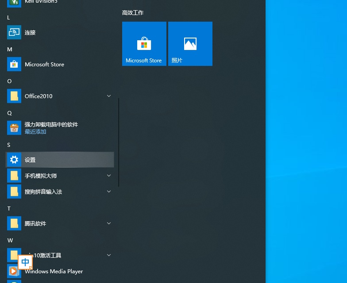The width and height of the screenshot is (347, 283).
Task: Open 设置 (Settings) from the list
Action: (x=60, y=160)
